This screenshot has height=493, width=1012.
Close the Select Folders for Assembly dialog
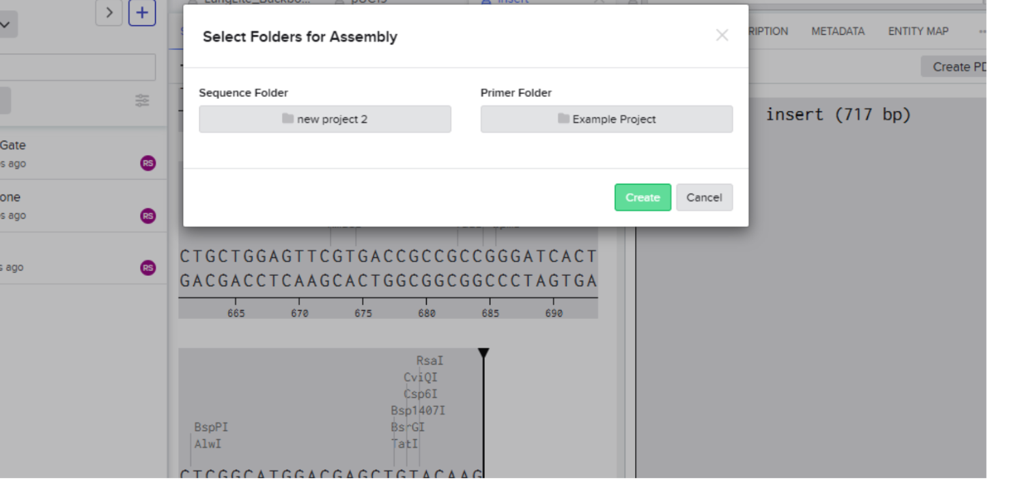pos(722,36)
